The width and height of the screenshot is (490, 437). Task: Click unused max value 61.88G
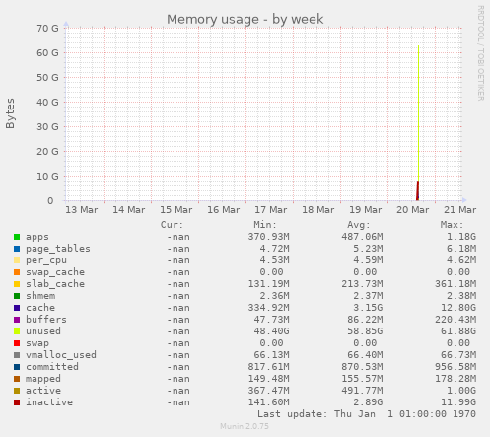458,331
